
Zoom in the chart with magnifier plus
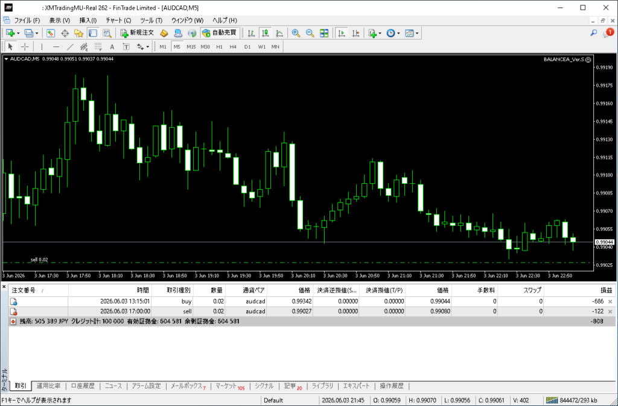point(296,34)
